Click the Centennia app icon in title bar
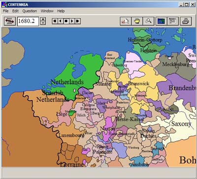197x179 pixels. click(x=4, y=4)
